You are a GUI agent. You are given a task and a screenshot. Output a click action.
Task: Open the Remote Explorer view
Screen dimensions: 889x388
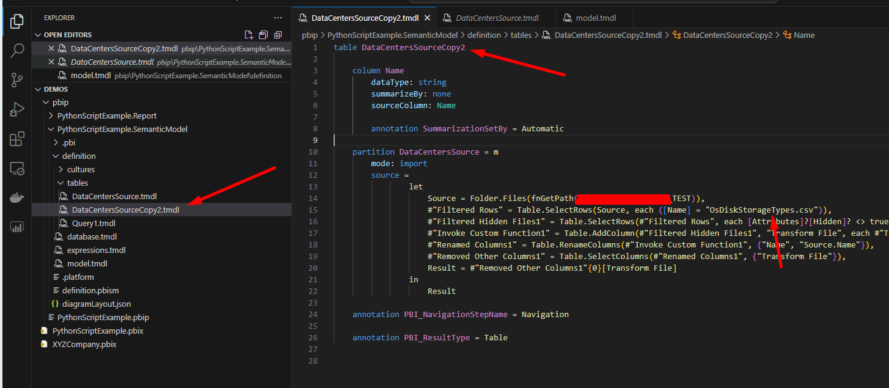tap(17, 169)
